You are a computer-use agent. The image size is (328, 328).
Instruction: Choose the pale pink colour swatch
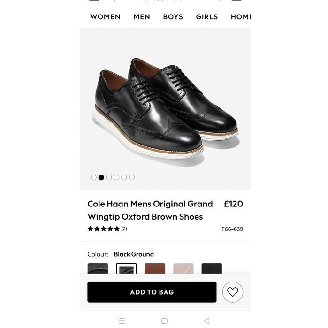pos(183,268)
